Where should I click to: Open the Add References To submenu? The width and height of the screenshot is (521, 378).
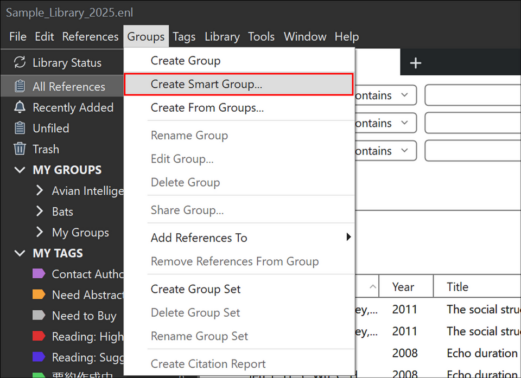tap(239, 238)
